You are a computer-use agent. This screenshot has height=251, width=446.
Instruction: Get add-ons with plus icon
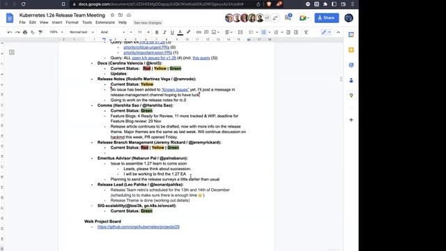(x=351, y=120)
